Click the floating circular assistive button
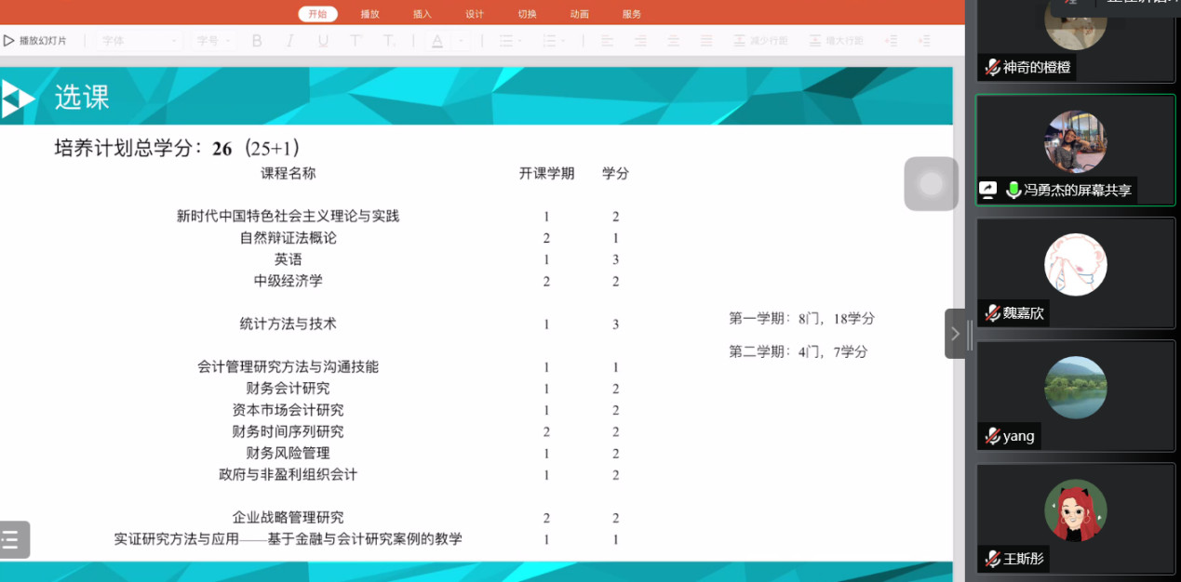The image size is (1181, 582). [931, 183]
